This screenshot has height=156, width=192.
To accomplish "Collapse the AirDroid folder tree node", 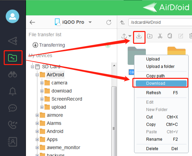I will point(37,75).
